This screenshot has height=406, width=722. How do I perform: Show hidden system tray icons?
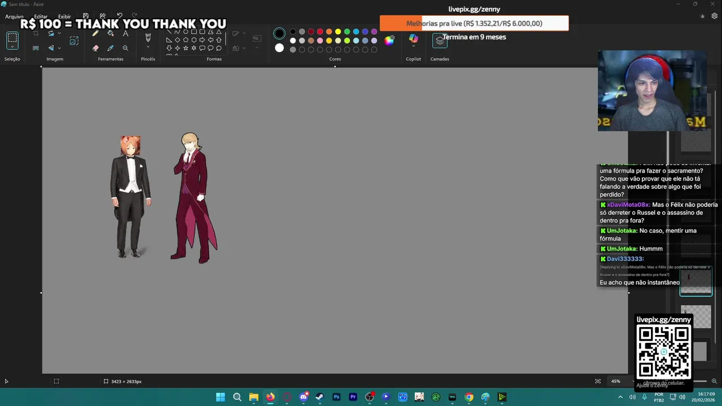620,397
